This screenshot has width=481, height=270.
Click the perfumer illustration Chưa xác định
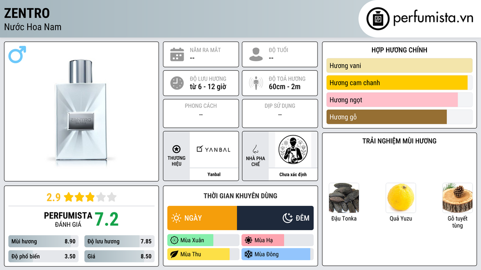pyautogui.click(x=293, y=150)
